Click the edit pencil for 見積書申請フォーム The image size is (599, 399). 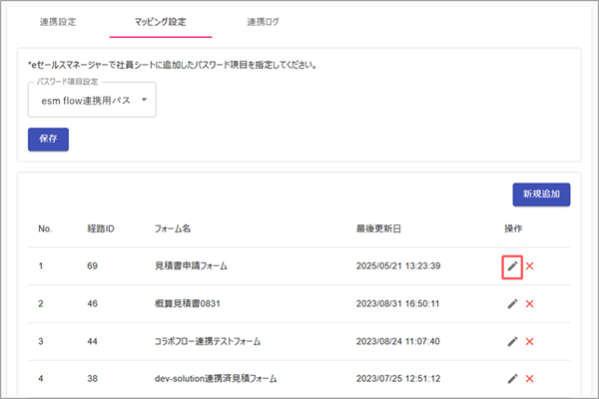pos(512,265)
